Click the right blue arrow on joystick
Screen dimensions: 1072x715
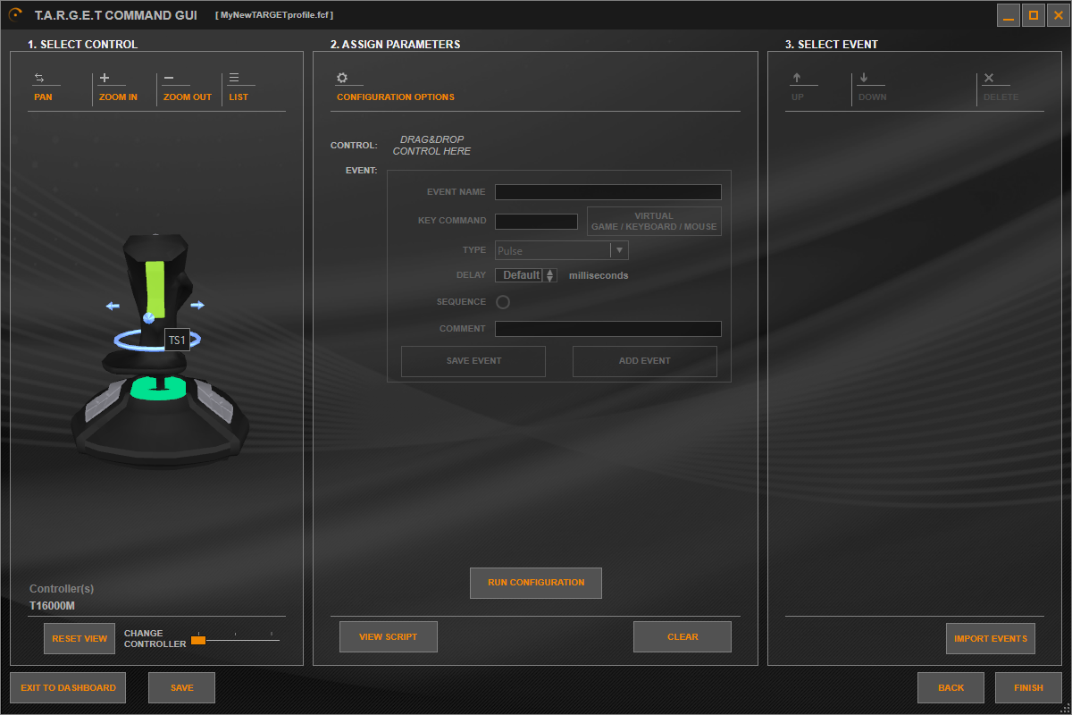(x=197, y=305)
